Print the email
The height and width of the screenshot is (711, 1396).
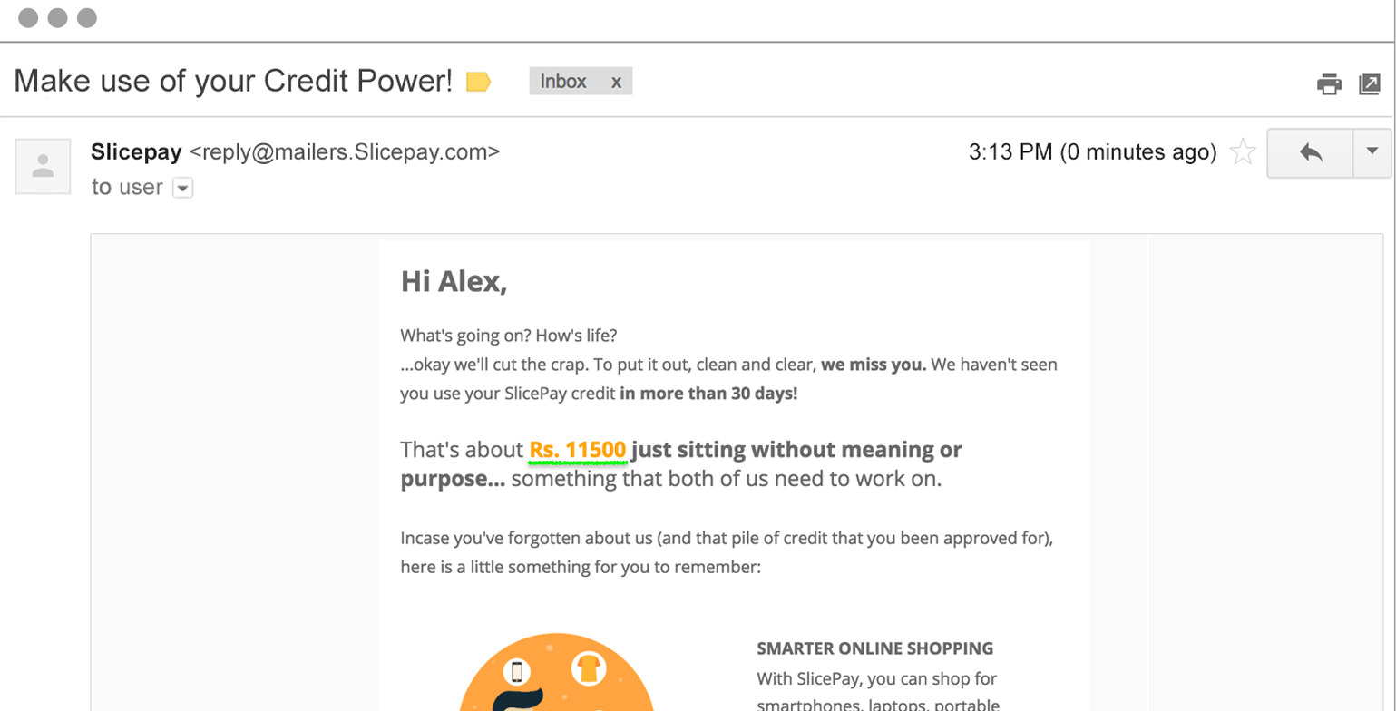pos(1331,83)
